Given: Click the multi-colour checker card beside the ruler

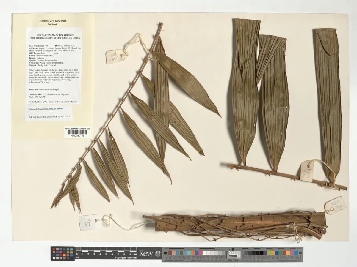Looking at the screenshot, I should click(x=63, y=254).
